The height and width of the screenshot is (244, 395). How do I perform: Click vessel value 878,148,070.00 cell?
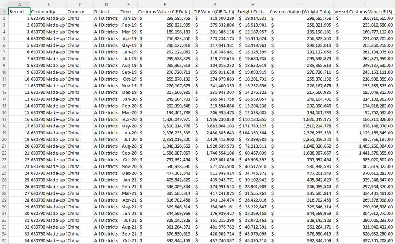364,126
